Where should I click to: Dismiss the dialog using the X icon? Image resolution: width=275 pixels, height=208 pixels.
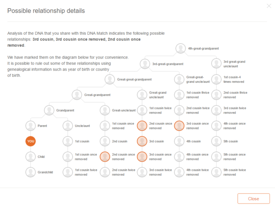(x=269, y=6)
